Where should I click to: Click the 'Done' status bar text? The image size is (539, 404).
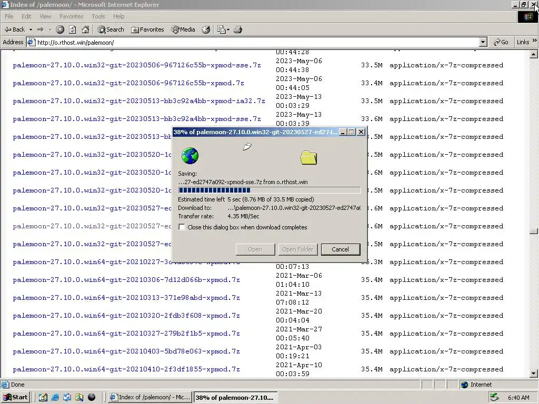[x=17, y=385]
